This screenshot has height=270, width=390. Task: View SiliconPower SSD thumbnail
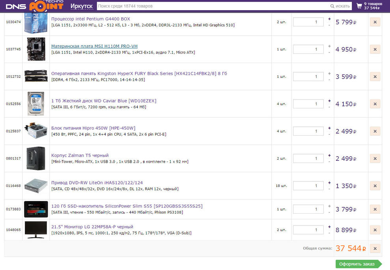pos(36,209)
